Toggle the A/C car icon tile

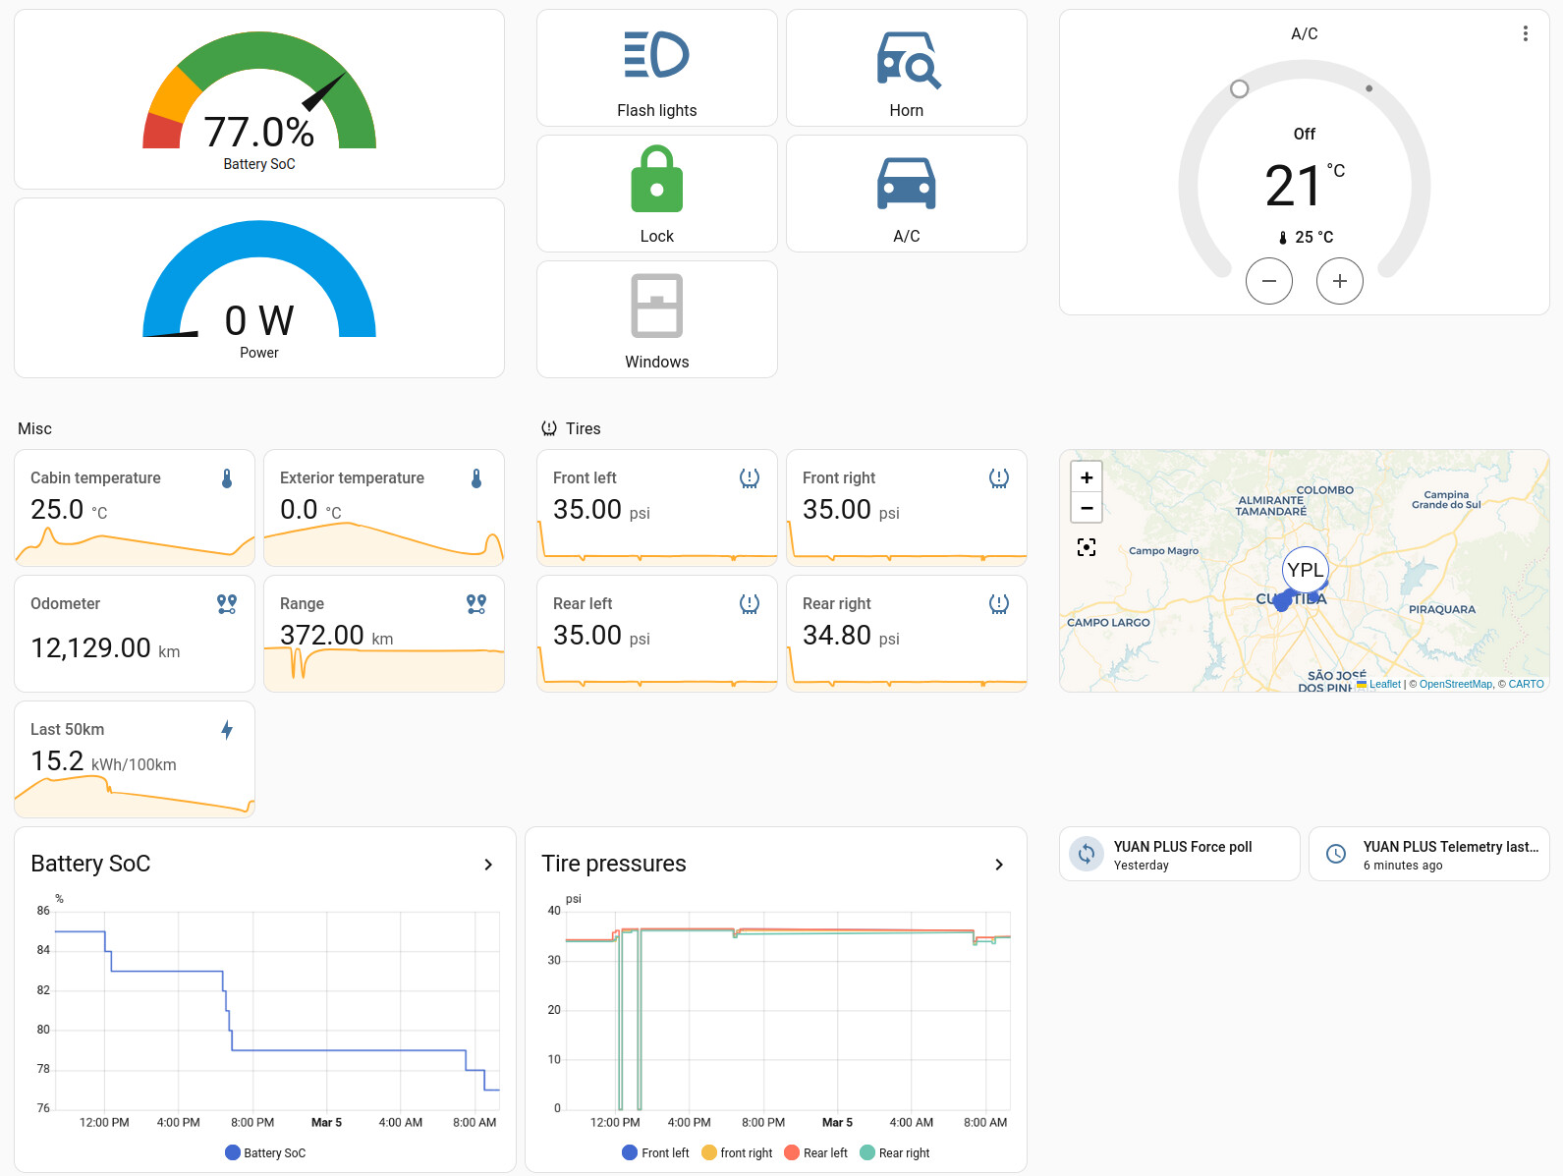pos(906,184)
